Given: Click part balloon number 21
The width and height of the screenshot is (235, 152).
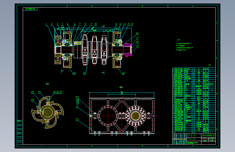Looking at the screenshot, I should pyautogui.click(x=84, y=73).
